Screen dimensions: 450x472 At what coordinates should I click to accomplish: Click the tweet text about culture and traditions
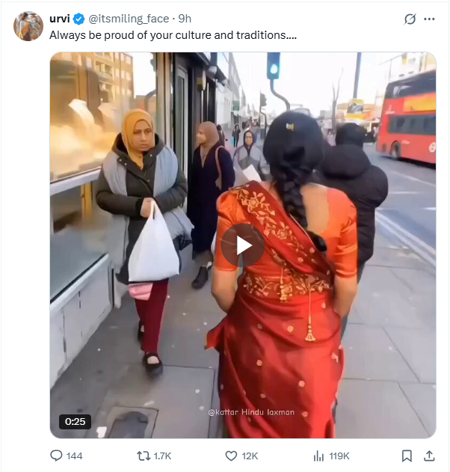pos(173,35)
